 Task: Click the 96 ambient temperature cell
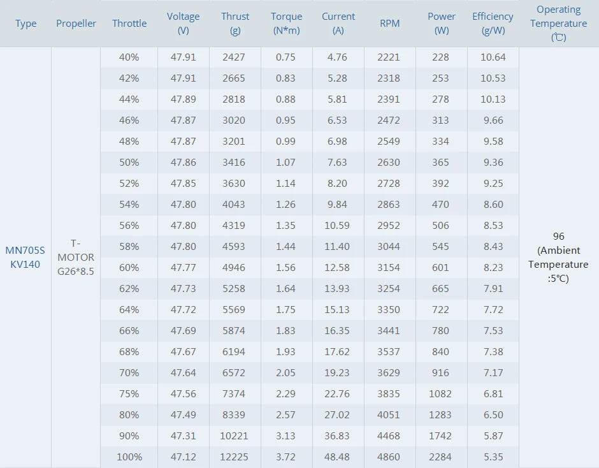[559, 257]
